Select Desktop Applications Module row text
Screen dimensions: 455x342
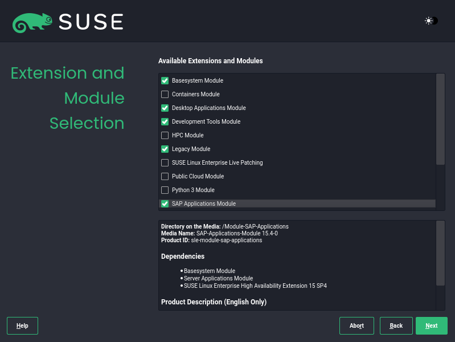[x=209, y=108]
